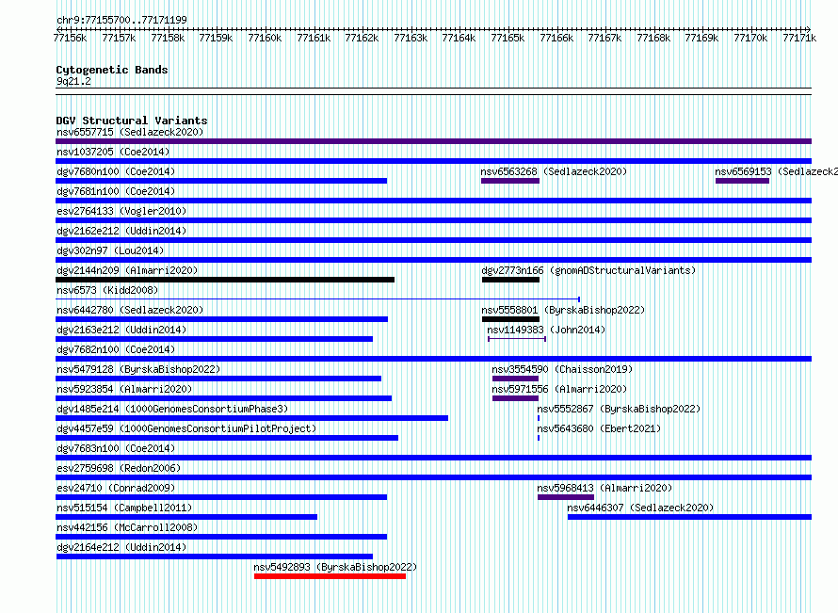Click the chr9:77155700..77171199 region label
This screenshot has height=613, width=838.
pos(121,20)
